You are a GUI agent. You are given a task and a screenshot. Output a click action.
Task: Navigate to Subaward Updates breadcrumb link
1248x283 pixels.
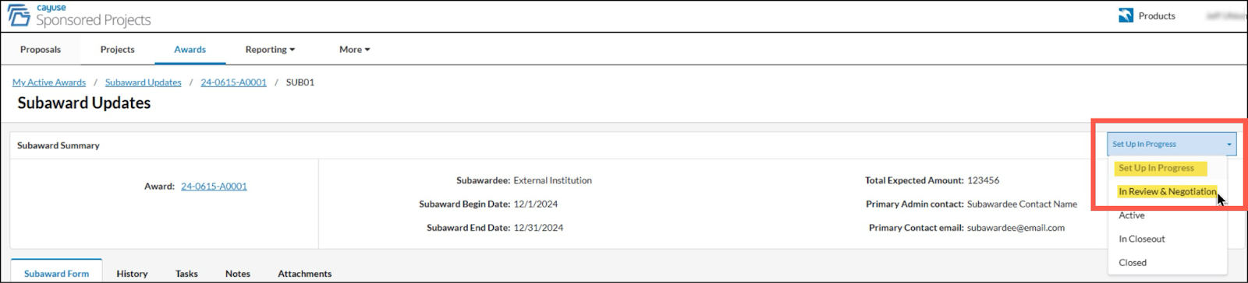click(x=144, y=82)
